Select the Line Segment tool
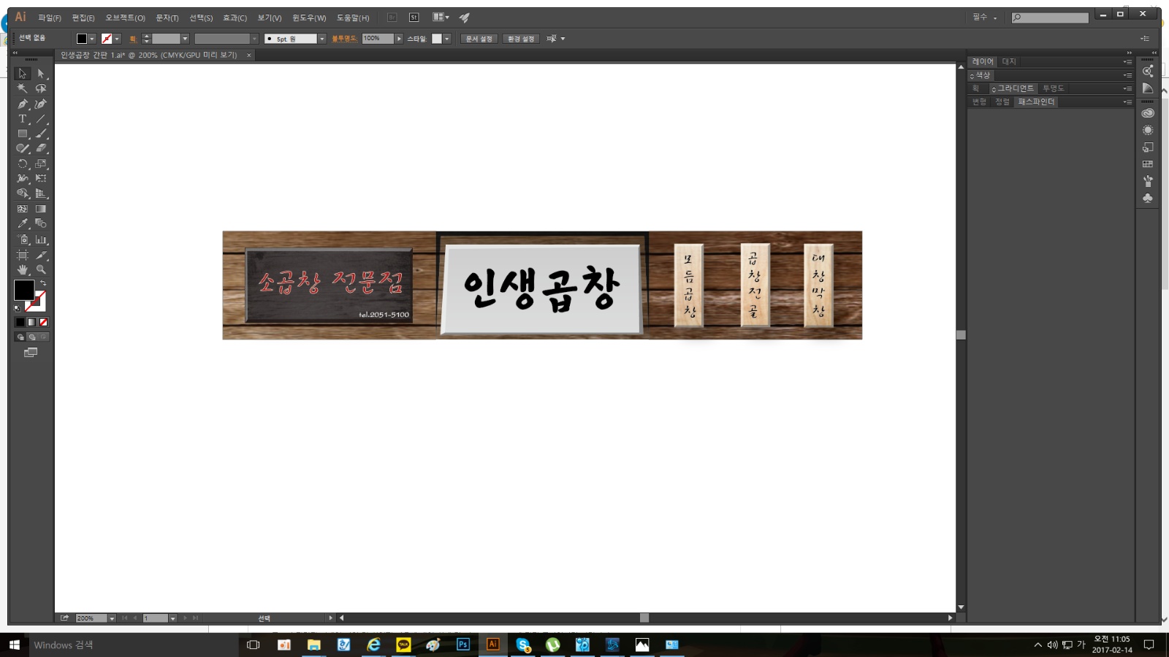The width and height of the screenshot is (1169, 657). 41,118
